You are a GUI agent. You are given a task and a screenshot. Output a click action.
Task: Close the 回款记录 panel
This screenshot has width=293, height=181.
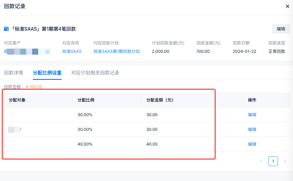[x=287, y=6]
